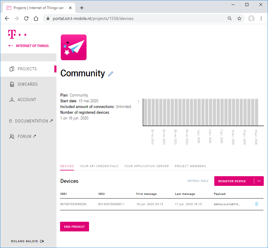This screenshot has height=248, width=268.
Task: Open the Project Members tab
Action: (190, 166)
